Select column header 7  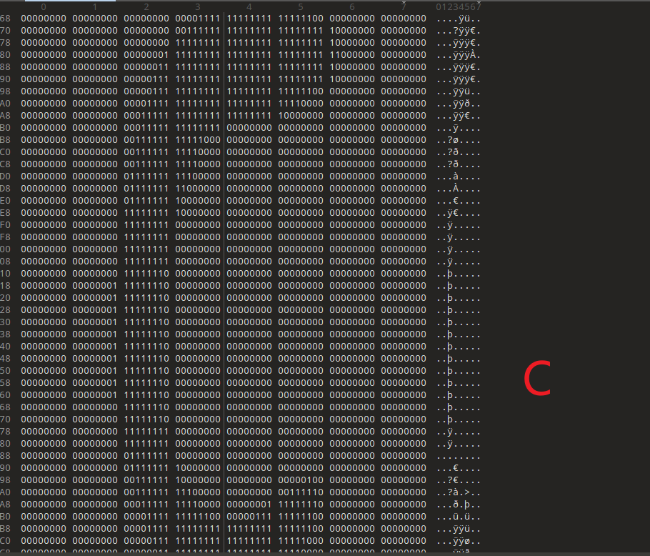(404, 7)
